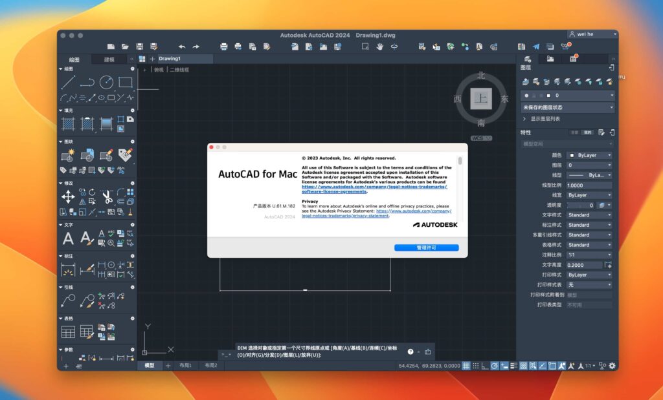Open the Hatch tool in the 填充 panel
The height and width of the screenshot is (400, 663).
click(x=68, y=122)
